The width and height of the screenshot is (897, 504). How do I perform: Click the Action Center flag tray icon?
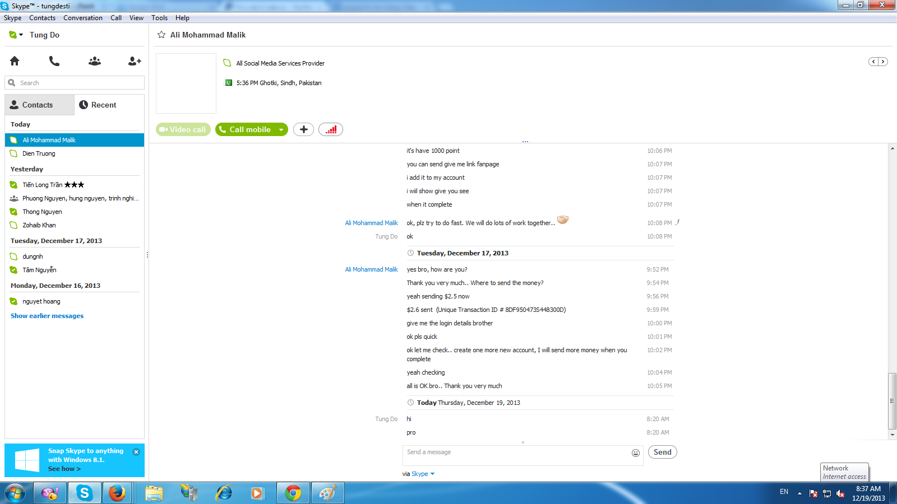tap(813, 493)
